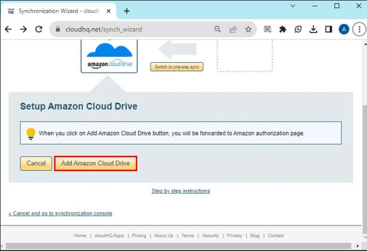Open the browser Downloads icon
The height and width of the screenshot is (251, 367).
(313, 29)
